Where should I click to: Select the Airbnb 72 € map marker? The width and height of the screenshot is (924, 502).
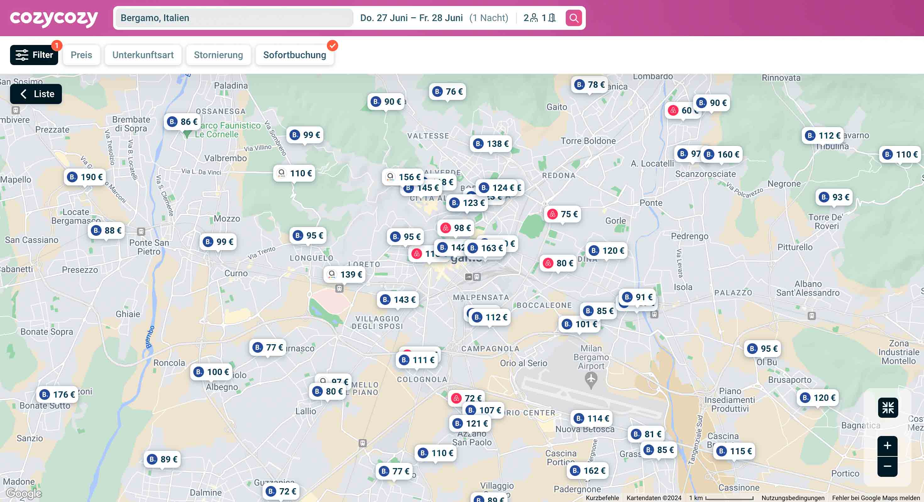click(466, 398)
